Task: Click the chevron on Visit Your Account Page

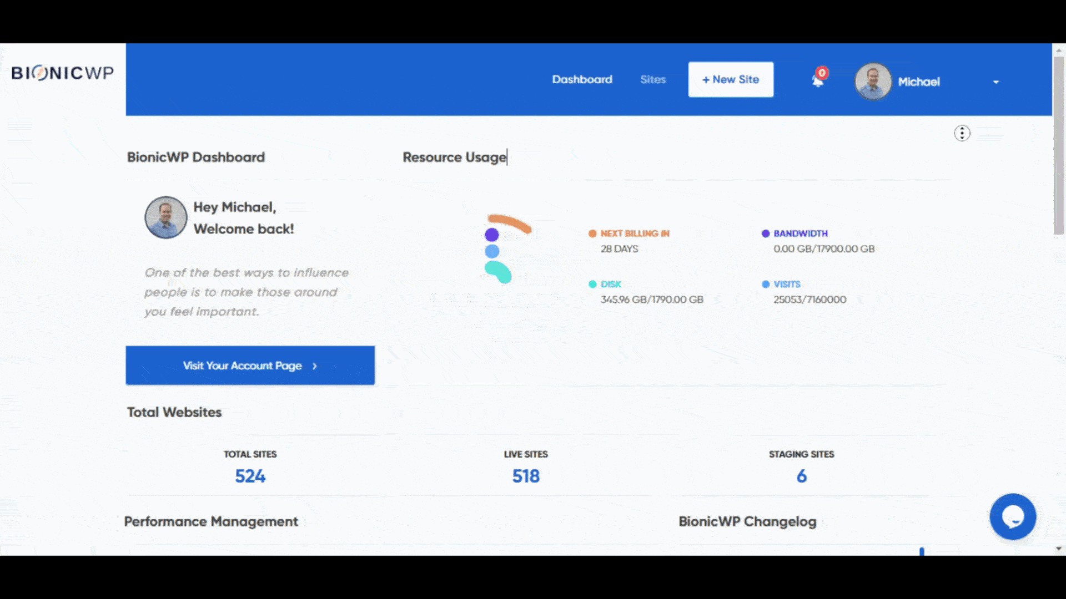Action: tap(314, 366)
